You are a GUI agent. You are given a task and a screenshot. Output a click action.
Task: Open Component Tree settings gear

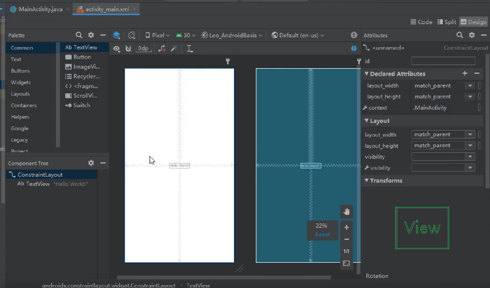click(x=91, y=163)
